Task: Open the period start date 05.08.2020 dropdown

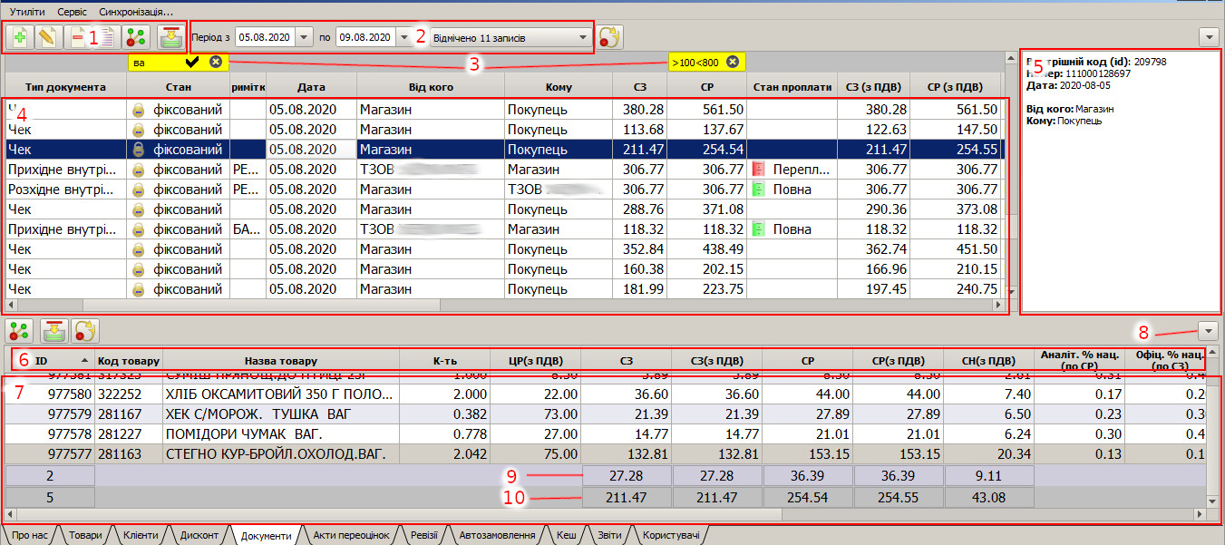Action: tap(305, 37)
